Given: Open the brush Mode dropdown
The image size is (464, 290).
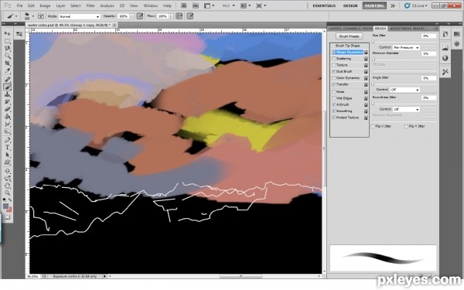Looking at the screenshot, I should [80, 16].
